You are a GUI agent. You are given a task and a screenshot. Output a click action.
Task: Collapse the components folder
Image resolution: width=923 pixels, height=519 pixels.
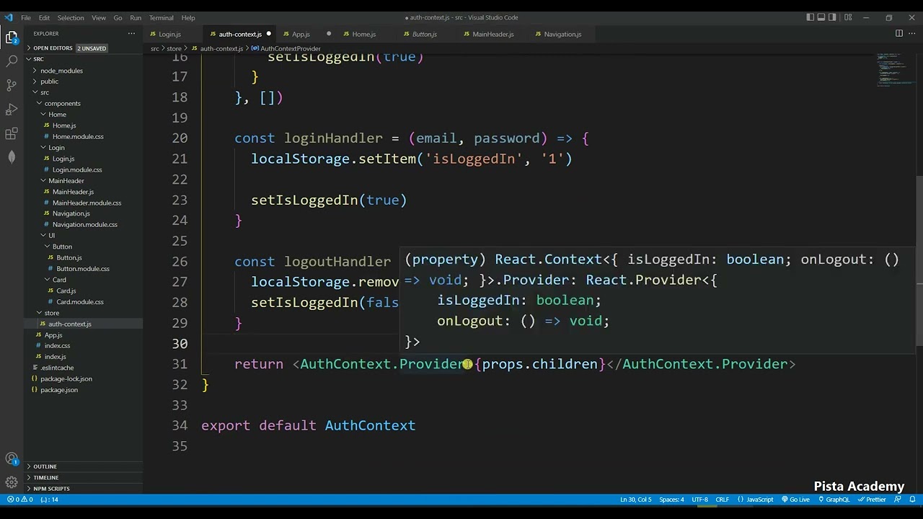coord(62,103)
